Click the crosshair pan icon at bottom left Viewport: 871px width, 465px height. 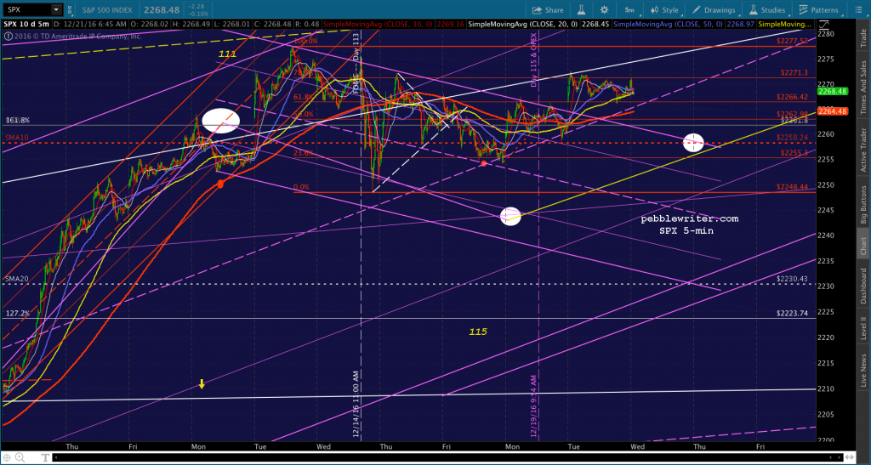pos(7,458)
